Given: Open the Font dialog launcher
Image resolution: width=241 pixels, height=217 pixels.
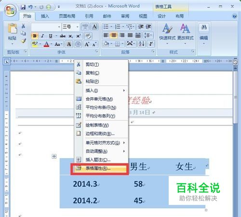Looking at the screenshot, I should click(96, 52).
